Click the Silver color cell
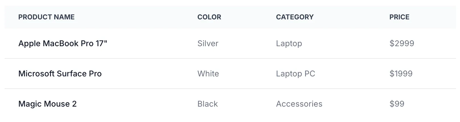The height and width of the screenshot is (122, 460). (x=208, y=44)
